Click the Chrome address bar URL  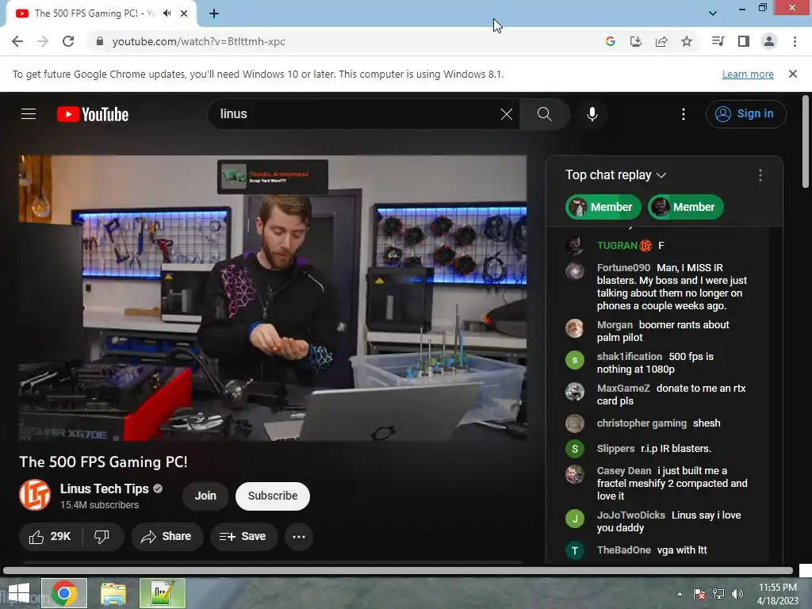199,41
